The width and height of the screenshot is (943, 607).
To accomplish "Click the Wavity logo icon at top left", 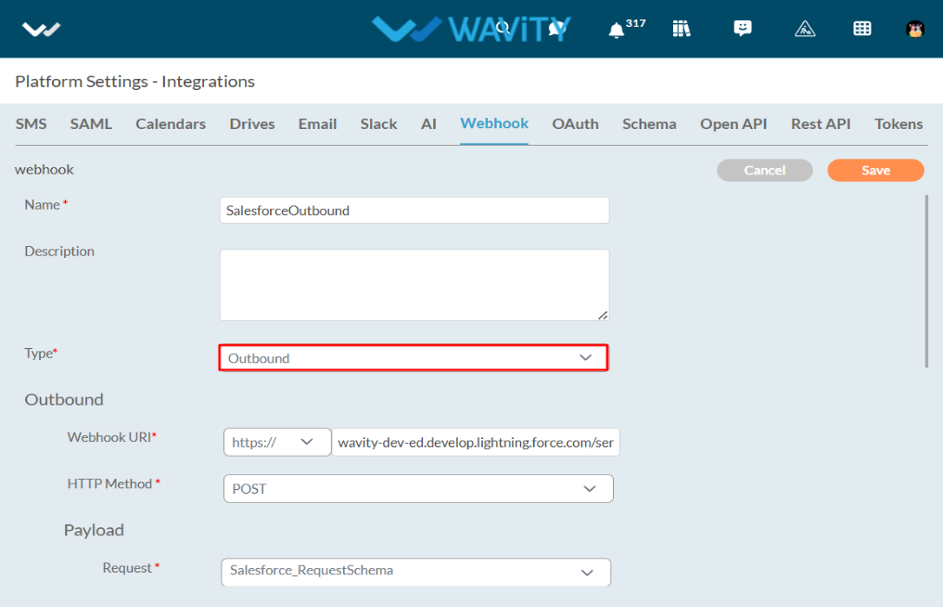I will (41, 29).
